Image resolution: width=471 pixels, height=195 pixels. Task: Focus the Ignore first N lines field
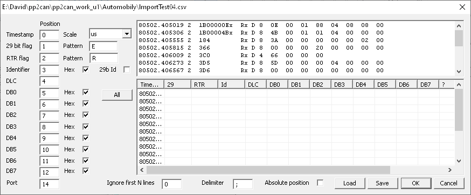171,184
